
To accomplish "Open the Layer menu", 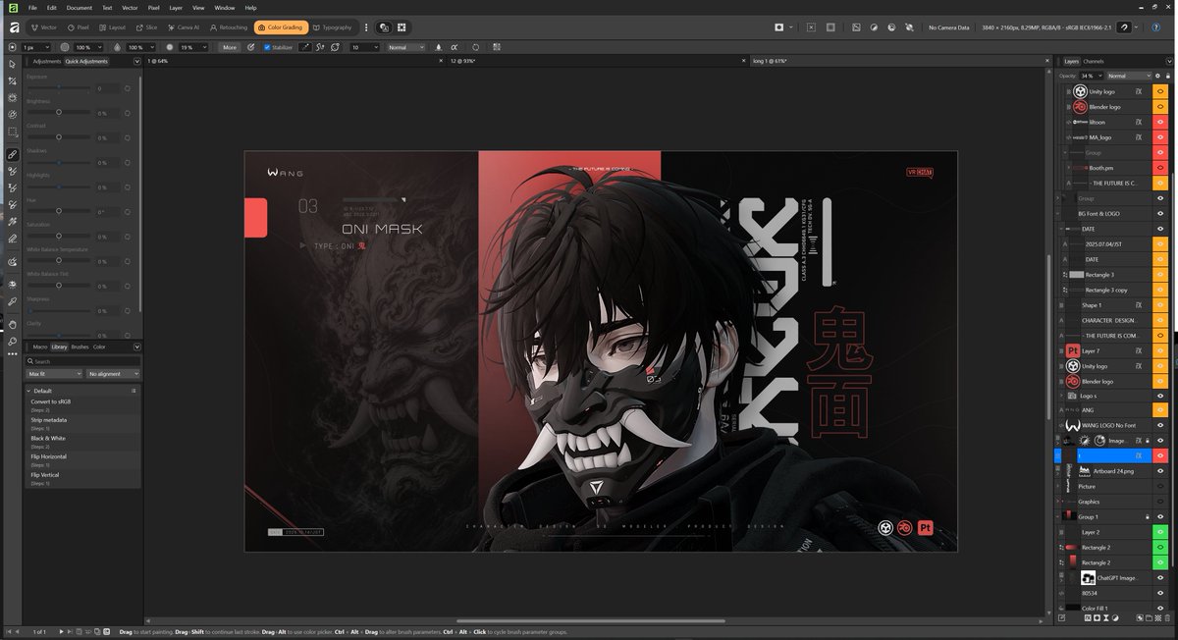I will click(176, 7).
